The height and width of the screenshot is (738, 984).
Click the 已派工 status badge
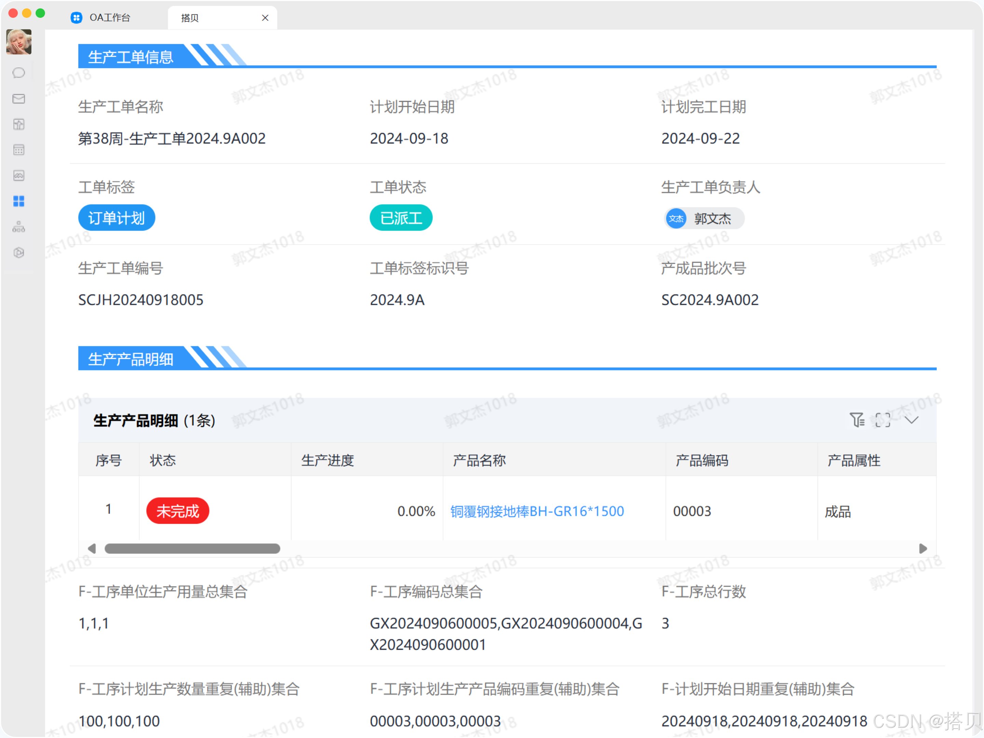point(401,218)
